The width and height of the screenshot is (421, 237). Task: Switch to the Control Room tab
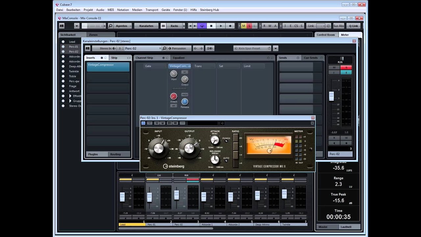click(x=326, y=35)
